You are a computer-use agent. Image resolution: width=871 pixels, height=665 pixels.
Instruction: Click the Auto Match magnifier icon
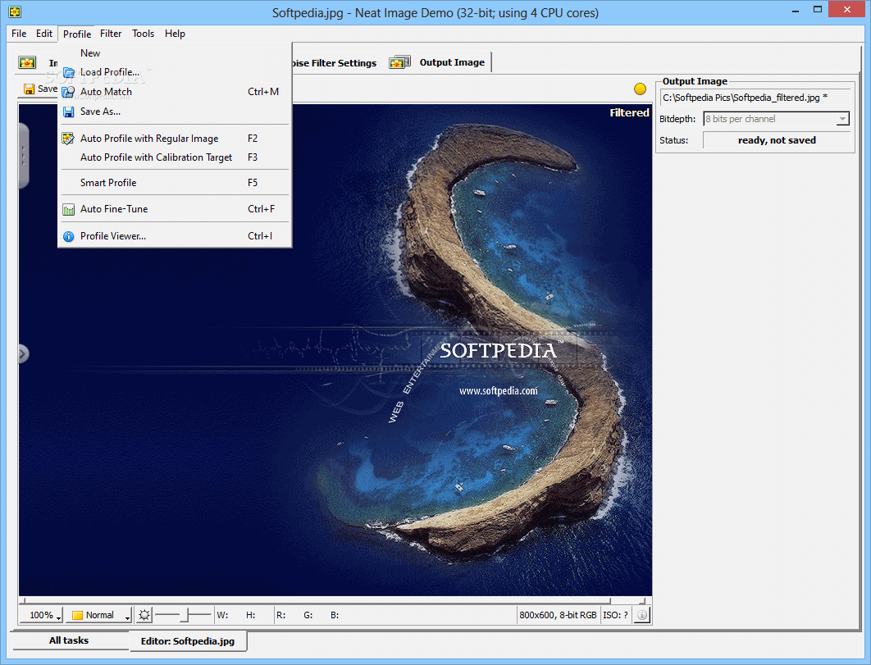pyautogui.click(x=68, y=92)
